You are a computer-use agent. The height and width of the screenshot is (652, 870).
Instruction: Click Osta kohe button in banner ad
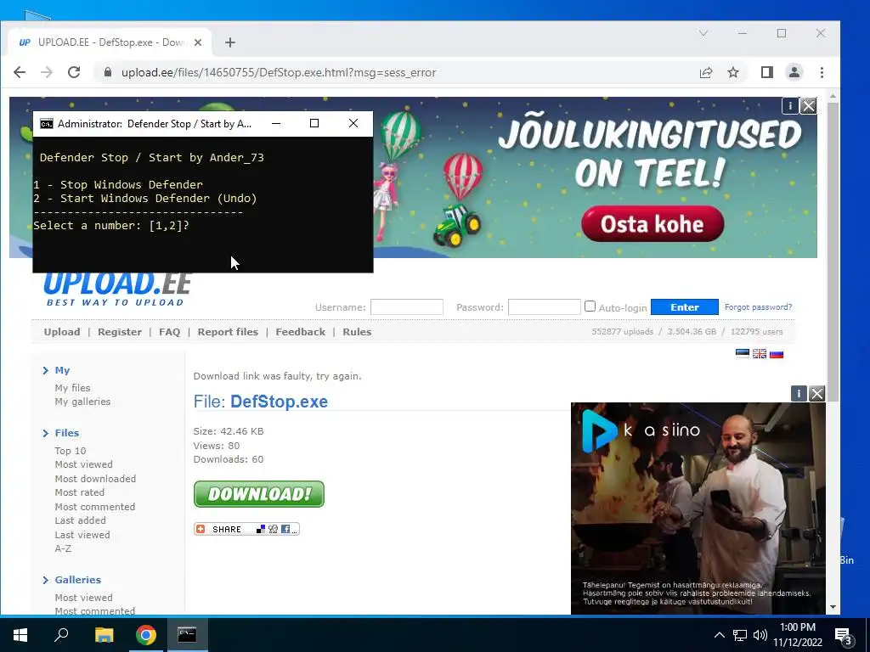(x=652, y=224)
